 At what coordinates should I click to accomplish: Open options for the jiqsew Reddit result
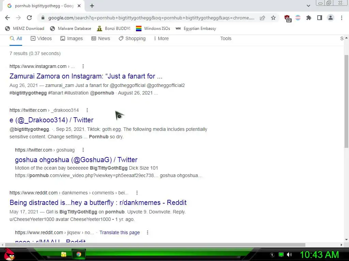(x=147, y=232)
